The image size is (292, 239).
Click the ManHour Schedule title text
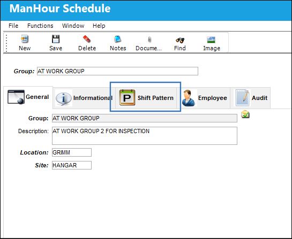[x=60, y=9]
